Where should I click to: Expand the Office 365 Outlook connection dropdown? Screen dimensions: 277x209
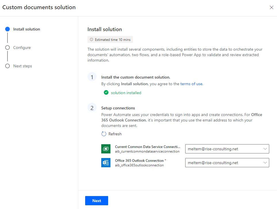point(227,163)
